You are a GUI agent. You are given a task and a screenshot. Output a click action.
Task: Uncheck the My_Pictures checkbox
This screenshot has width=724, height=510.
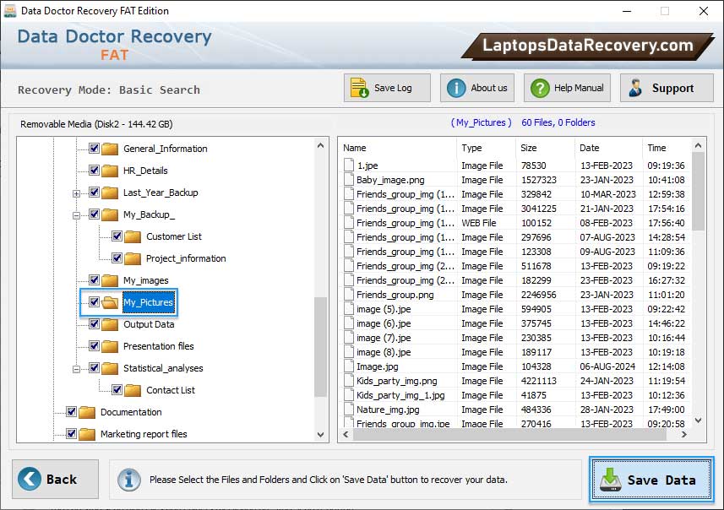point(94,301)
